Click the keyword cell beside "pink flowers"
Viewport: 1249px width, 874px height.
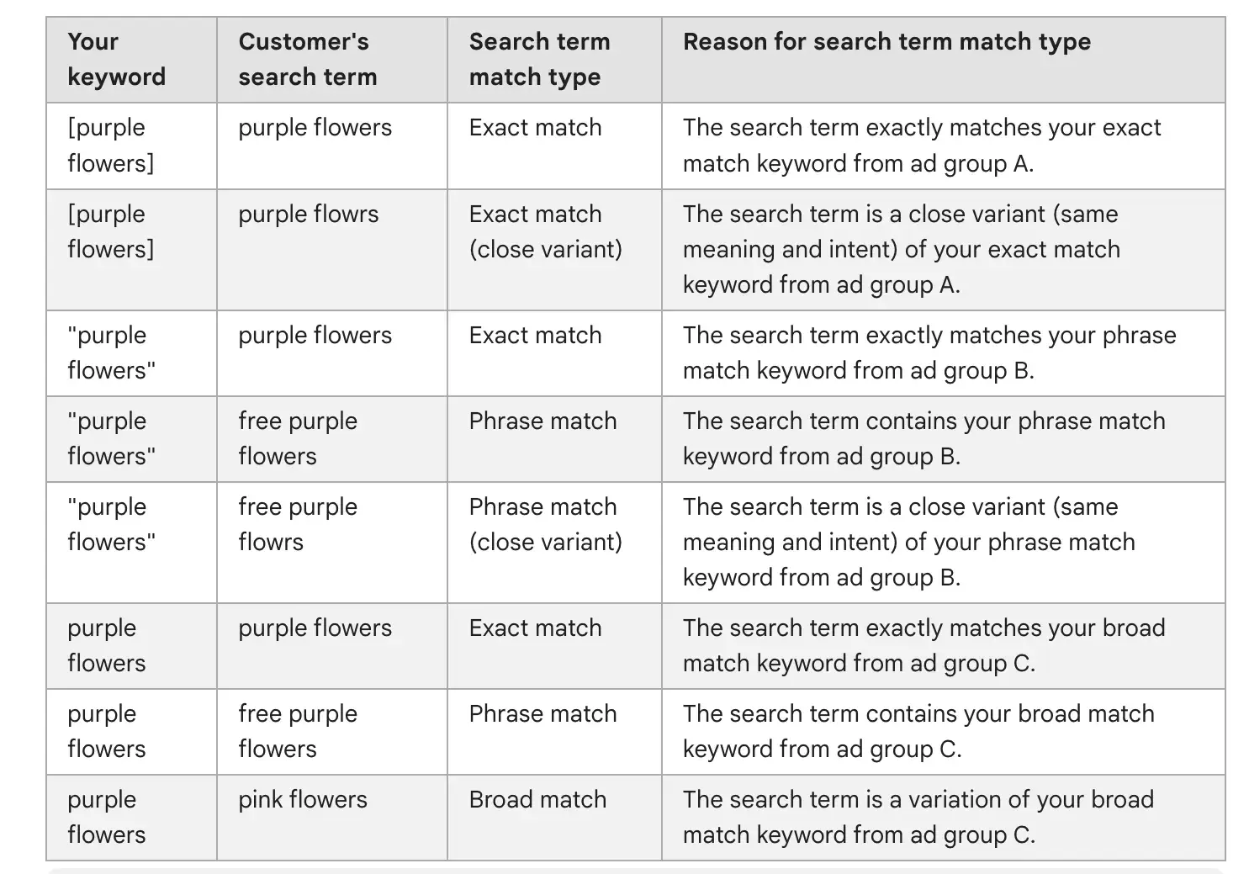coord(106,817)
